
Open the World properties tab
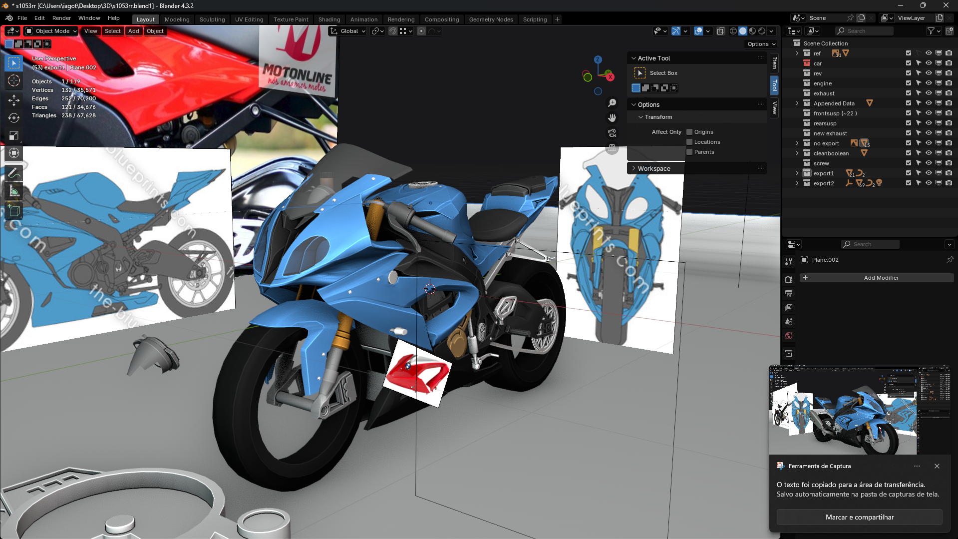coord(789,336)
